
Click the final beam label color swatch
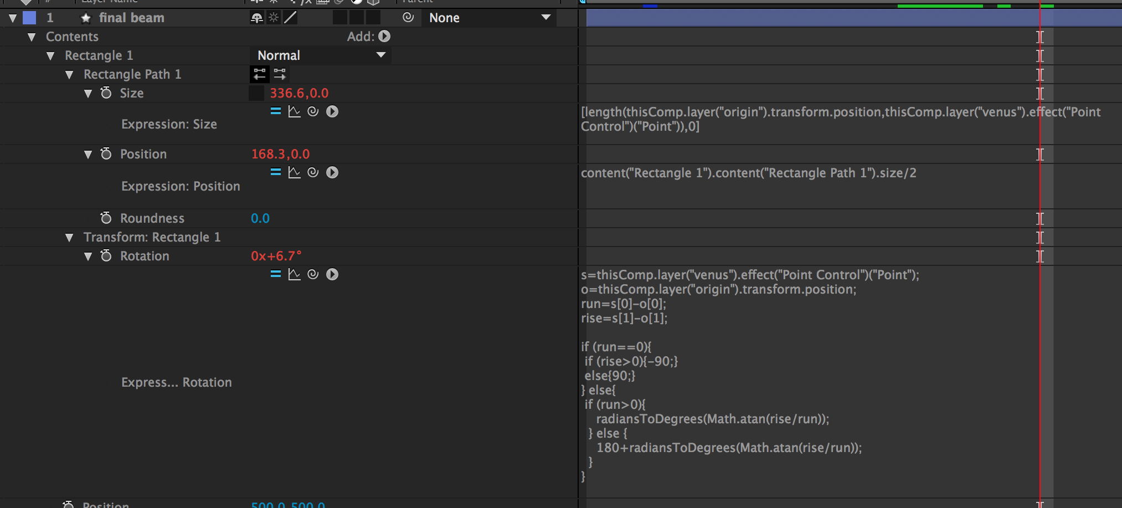coord(29,18)
